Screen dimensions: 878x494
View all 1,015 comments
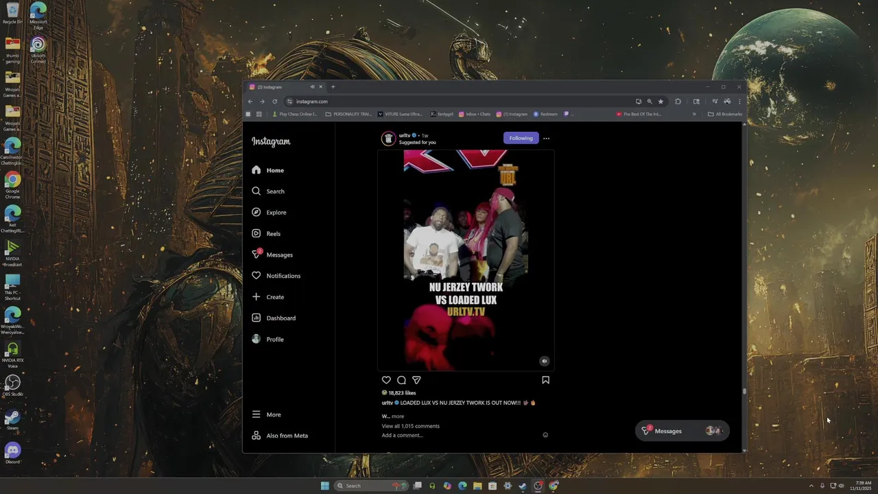point(410,426)
